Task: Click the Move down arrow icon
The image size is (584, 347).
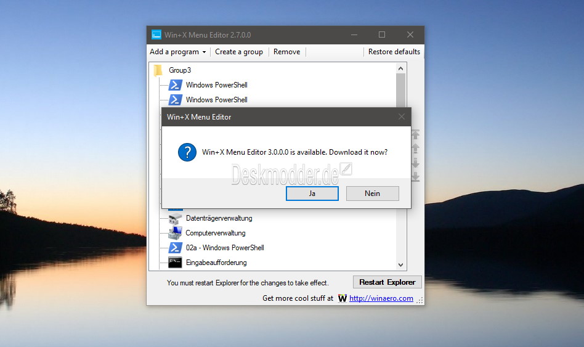Action: 416,163
